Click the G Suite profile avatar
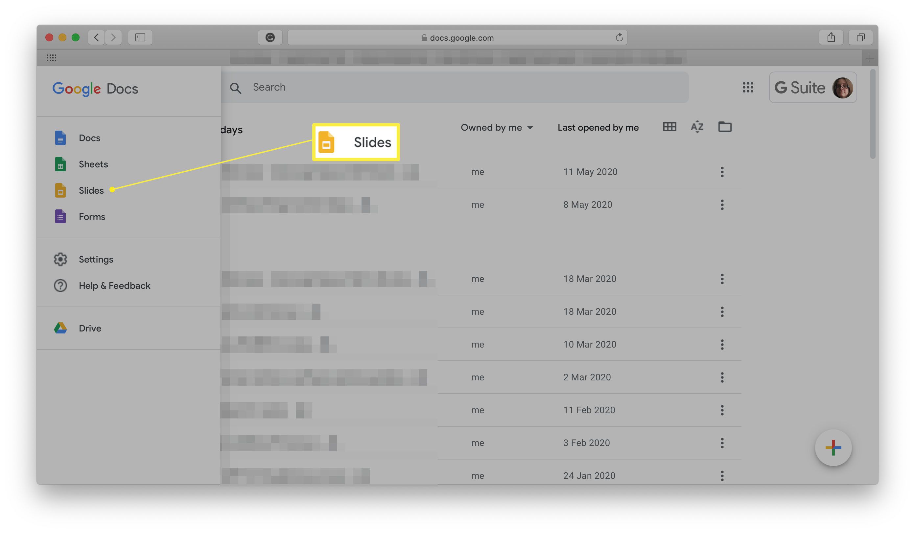Image resolution: width=915 pixels, height=533 pixels. pos(842,88)
